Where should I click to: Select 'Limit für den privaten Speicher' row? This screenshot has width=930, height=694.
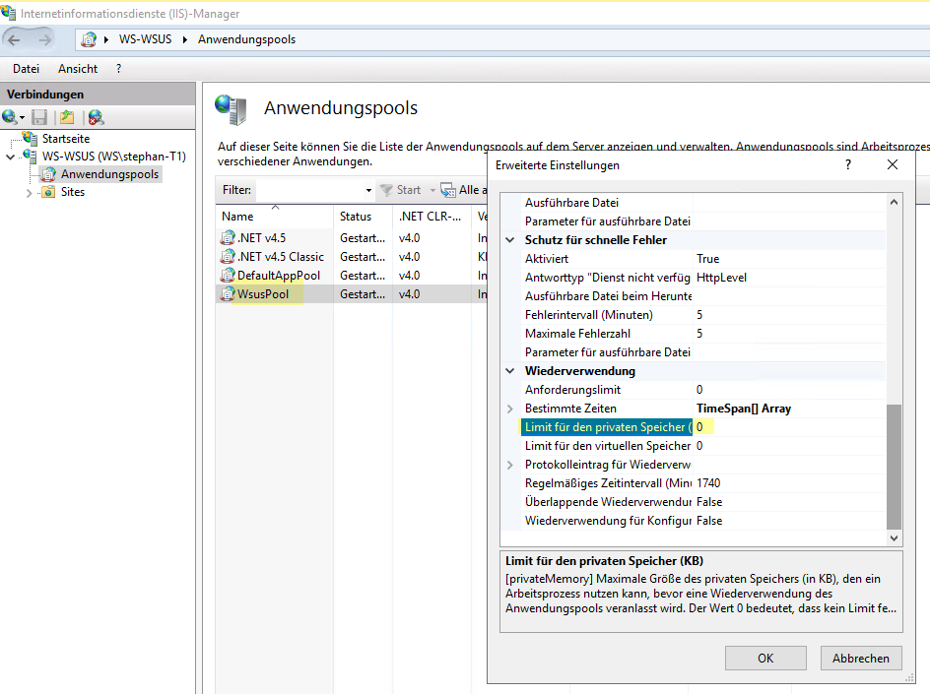pos(703,427)
